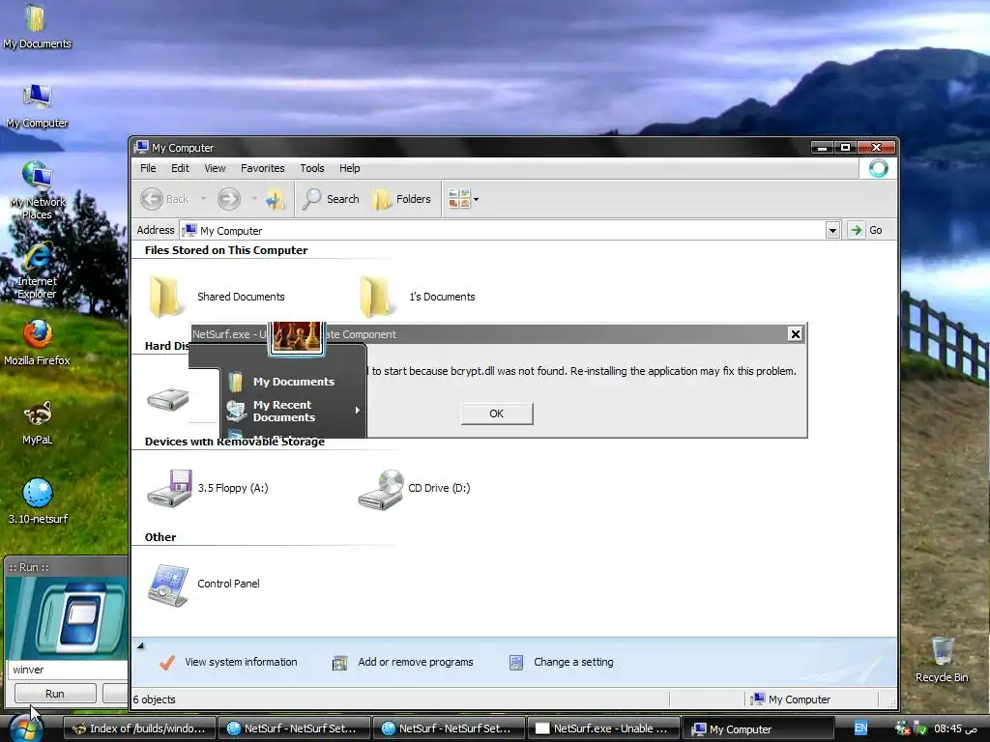This screenshot has height=742, width=990.
Task: Toggle the Folders pane button
Action: tap(401, 199)
